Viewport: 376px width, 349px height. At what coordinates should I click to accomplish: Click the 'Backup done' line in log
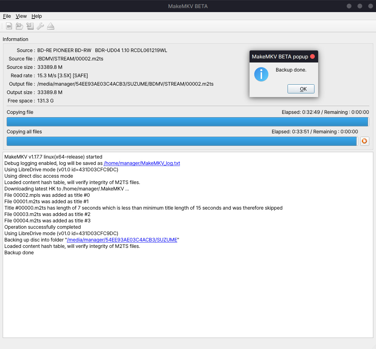(x=19, y=253)
